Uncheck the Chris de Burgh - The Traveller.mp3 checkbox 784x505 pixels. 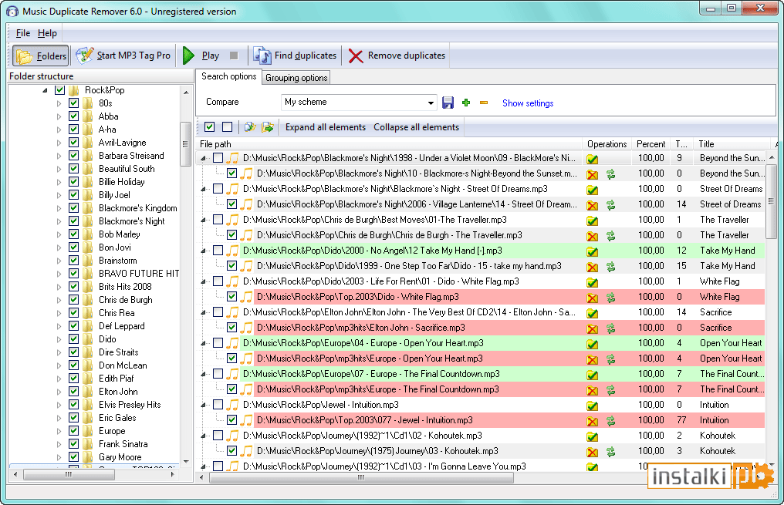click(x=231, y=235)
